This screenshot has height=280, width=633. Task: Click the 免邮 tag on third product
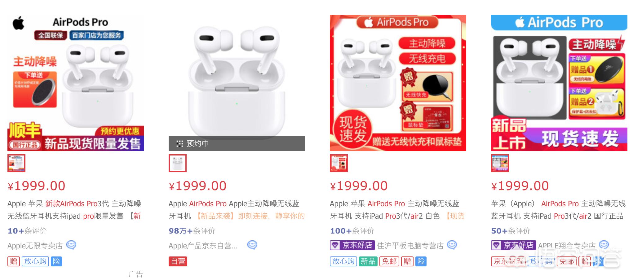pos(389,261)
